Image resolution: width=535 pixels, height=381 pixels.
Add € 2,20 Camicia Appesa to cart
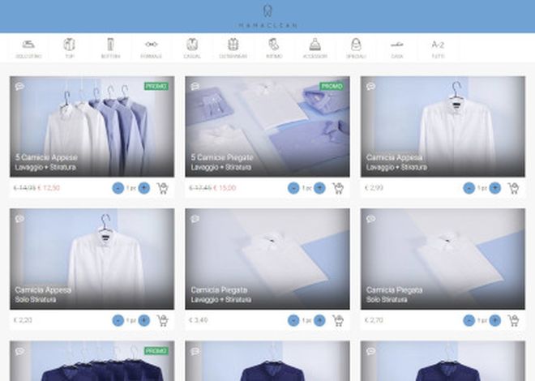coord(163,320)
